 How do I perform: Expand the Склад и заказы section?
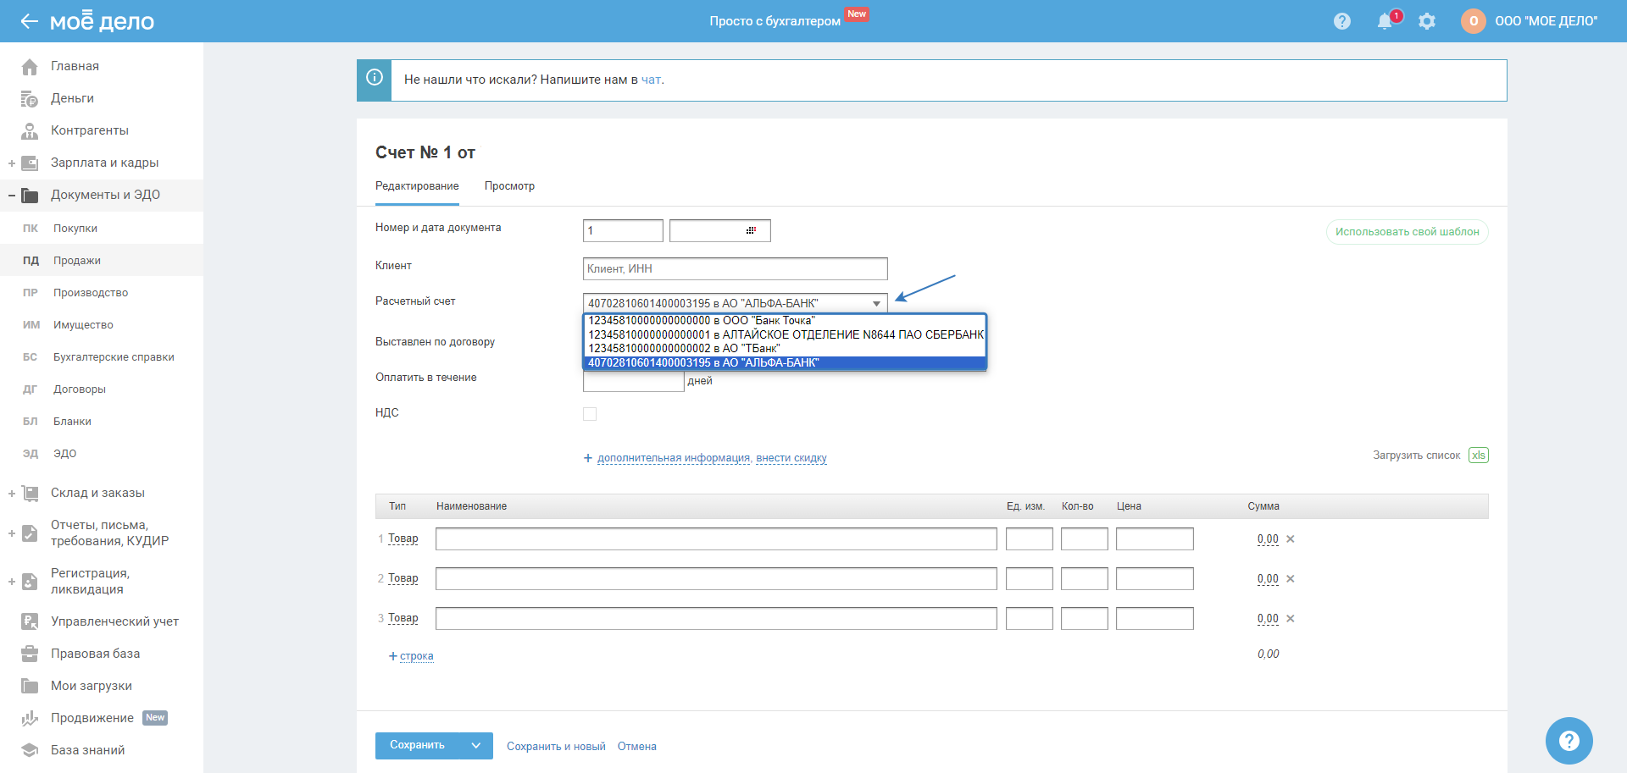(x=12, y=494)
